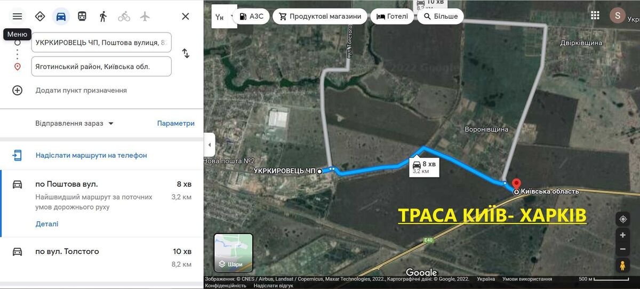640x289 pixels.
Task: Send directions to phone
Action: [x=91, y=155]
